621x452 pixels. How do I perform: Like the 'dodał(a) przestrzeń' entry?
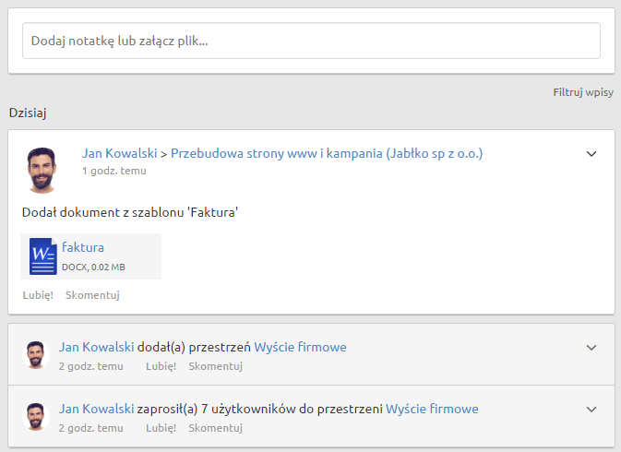tap(161, 366)
